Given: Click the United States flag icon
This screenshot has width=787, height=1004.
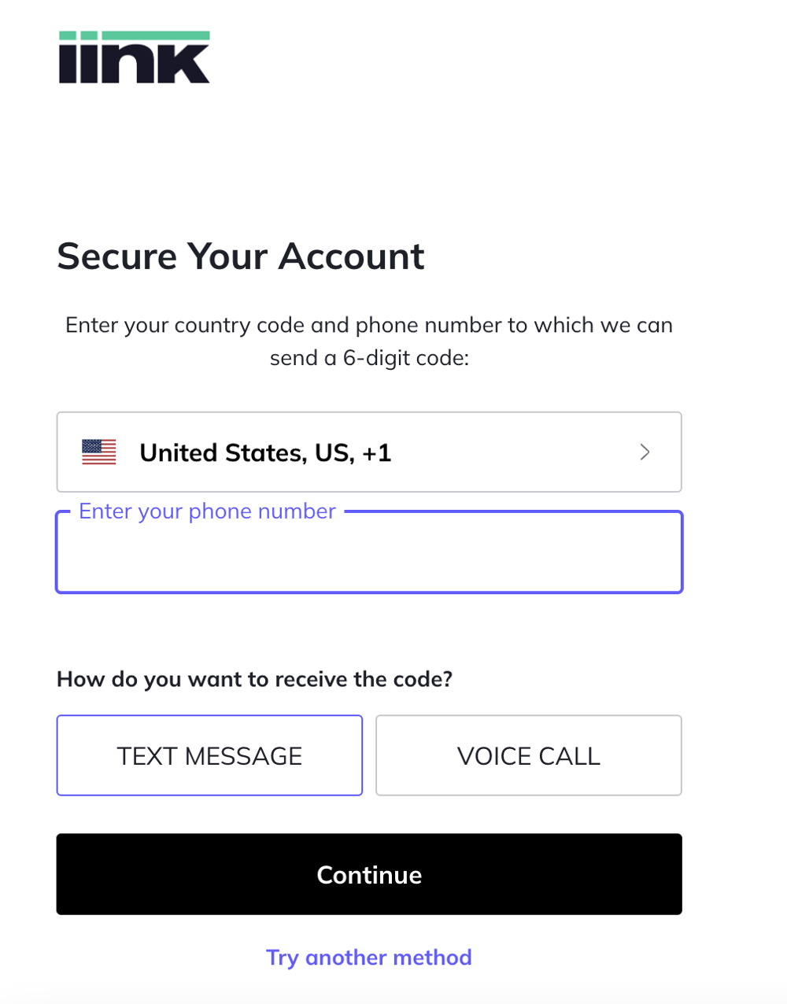Looking at the screenshot, I should pyautogui.click(x=98, y=452).
